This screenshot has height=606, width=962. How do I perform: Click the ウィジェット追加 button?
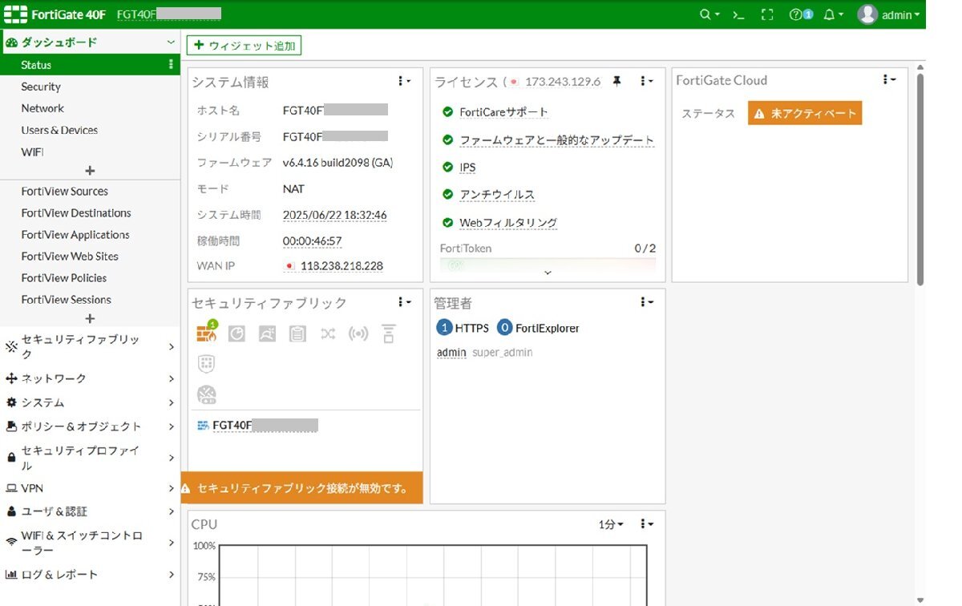click(x=244, y=46)
